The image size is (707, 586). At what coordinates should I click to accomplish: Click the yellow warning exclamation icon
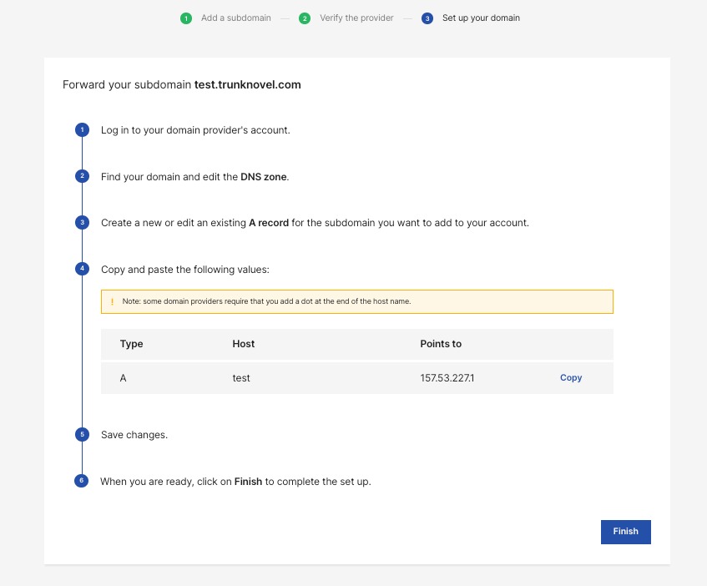pyautogui.click(x=113, y=301)
